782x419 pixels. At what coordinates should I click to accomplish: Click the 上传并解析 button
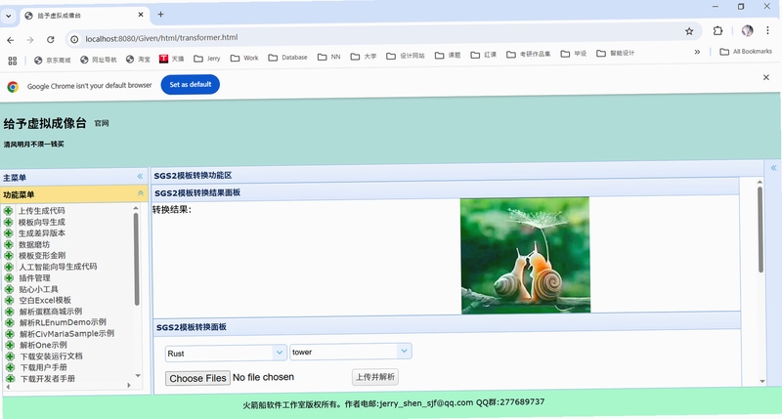[375, 377]
